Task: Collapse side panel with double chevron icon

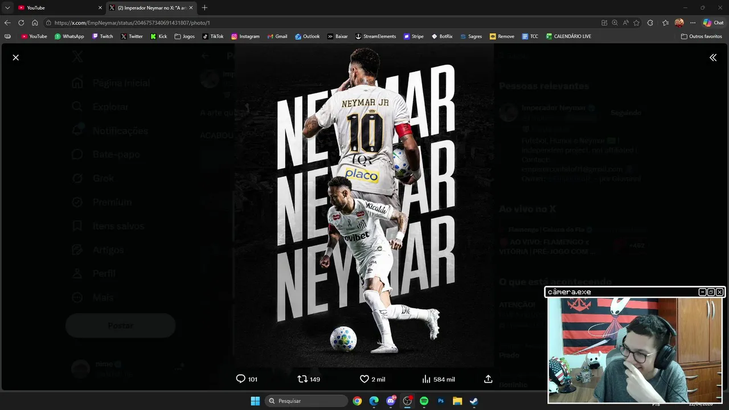Action: click(713, 58)
